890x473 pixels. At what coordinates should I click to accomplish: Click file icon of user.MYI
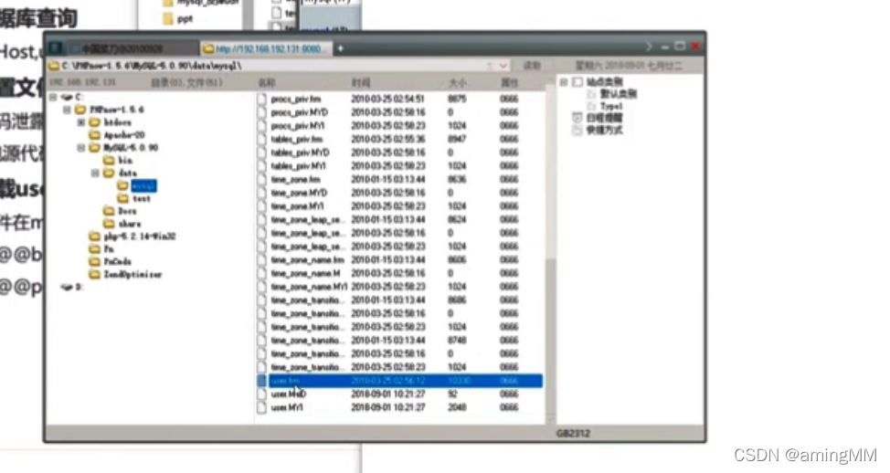point(261,407)
